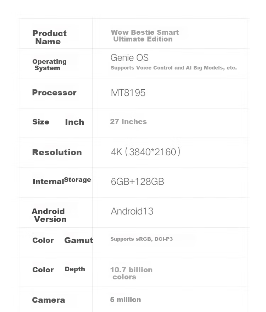Select the Supports sRGB, DCI-P3 text
This screenshot has height=312, width=266.
[x=142, y=239]
